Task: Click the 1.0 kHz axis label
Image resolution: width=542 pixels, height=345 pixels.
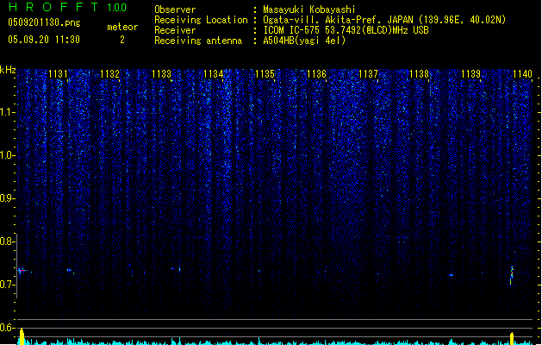Action: coord(8,155)
